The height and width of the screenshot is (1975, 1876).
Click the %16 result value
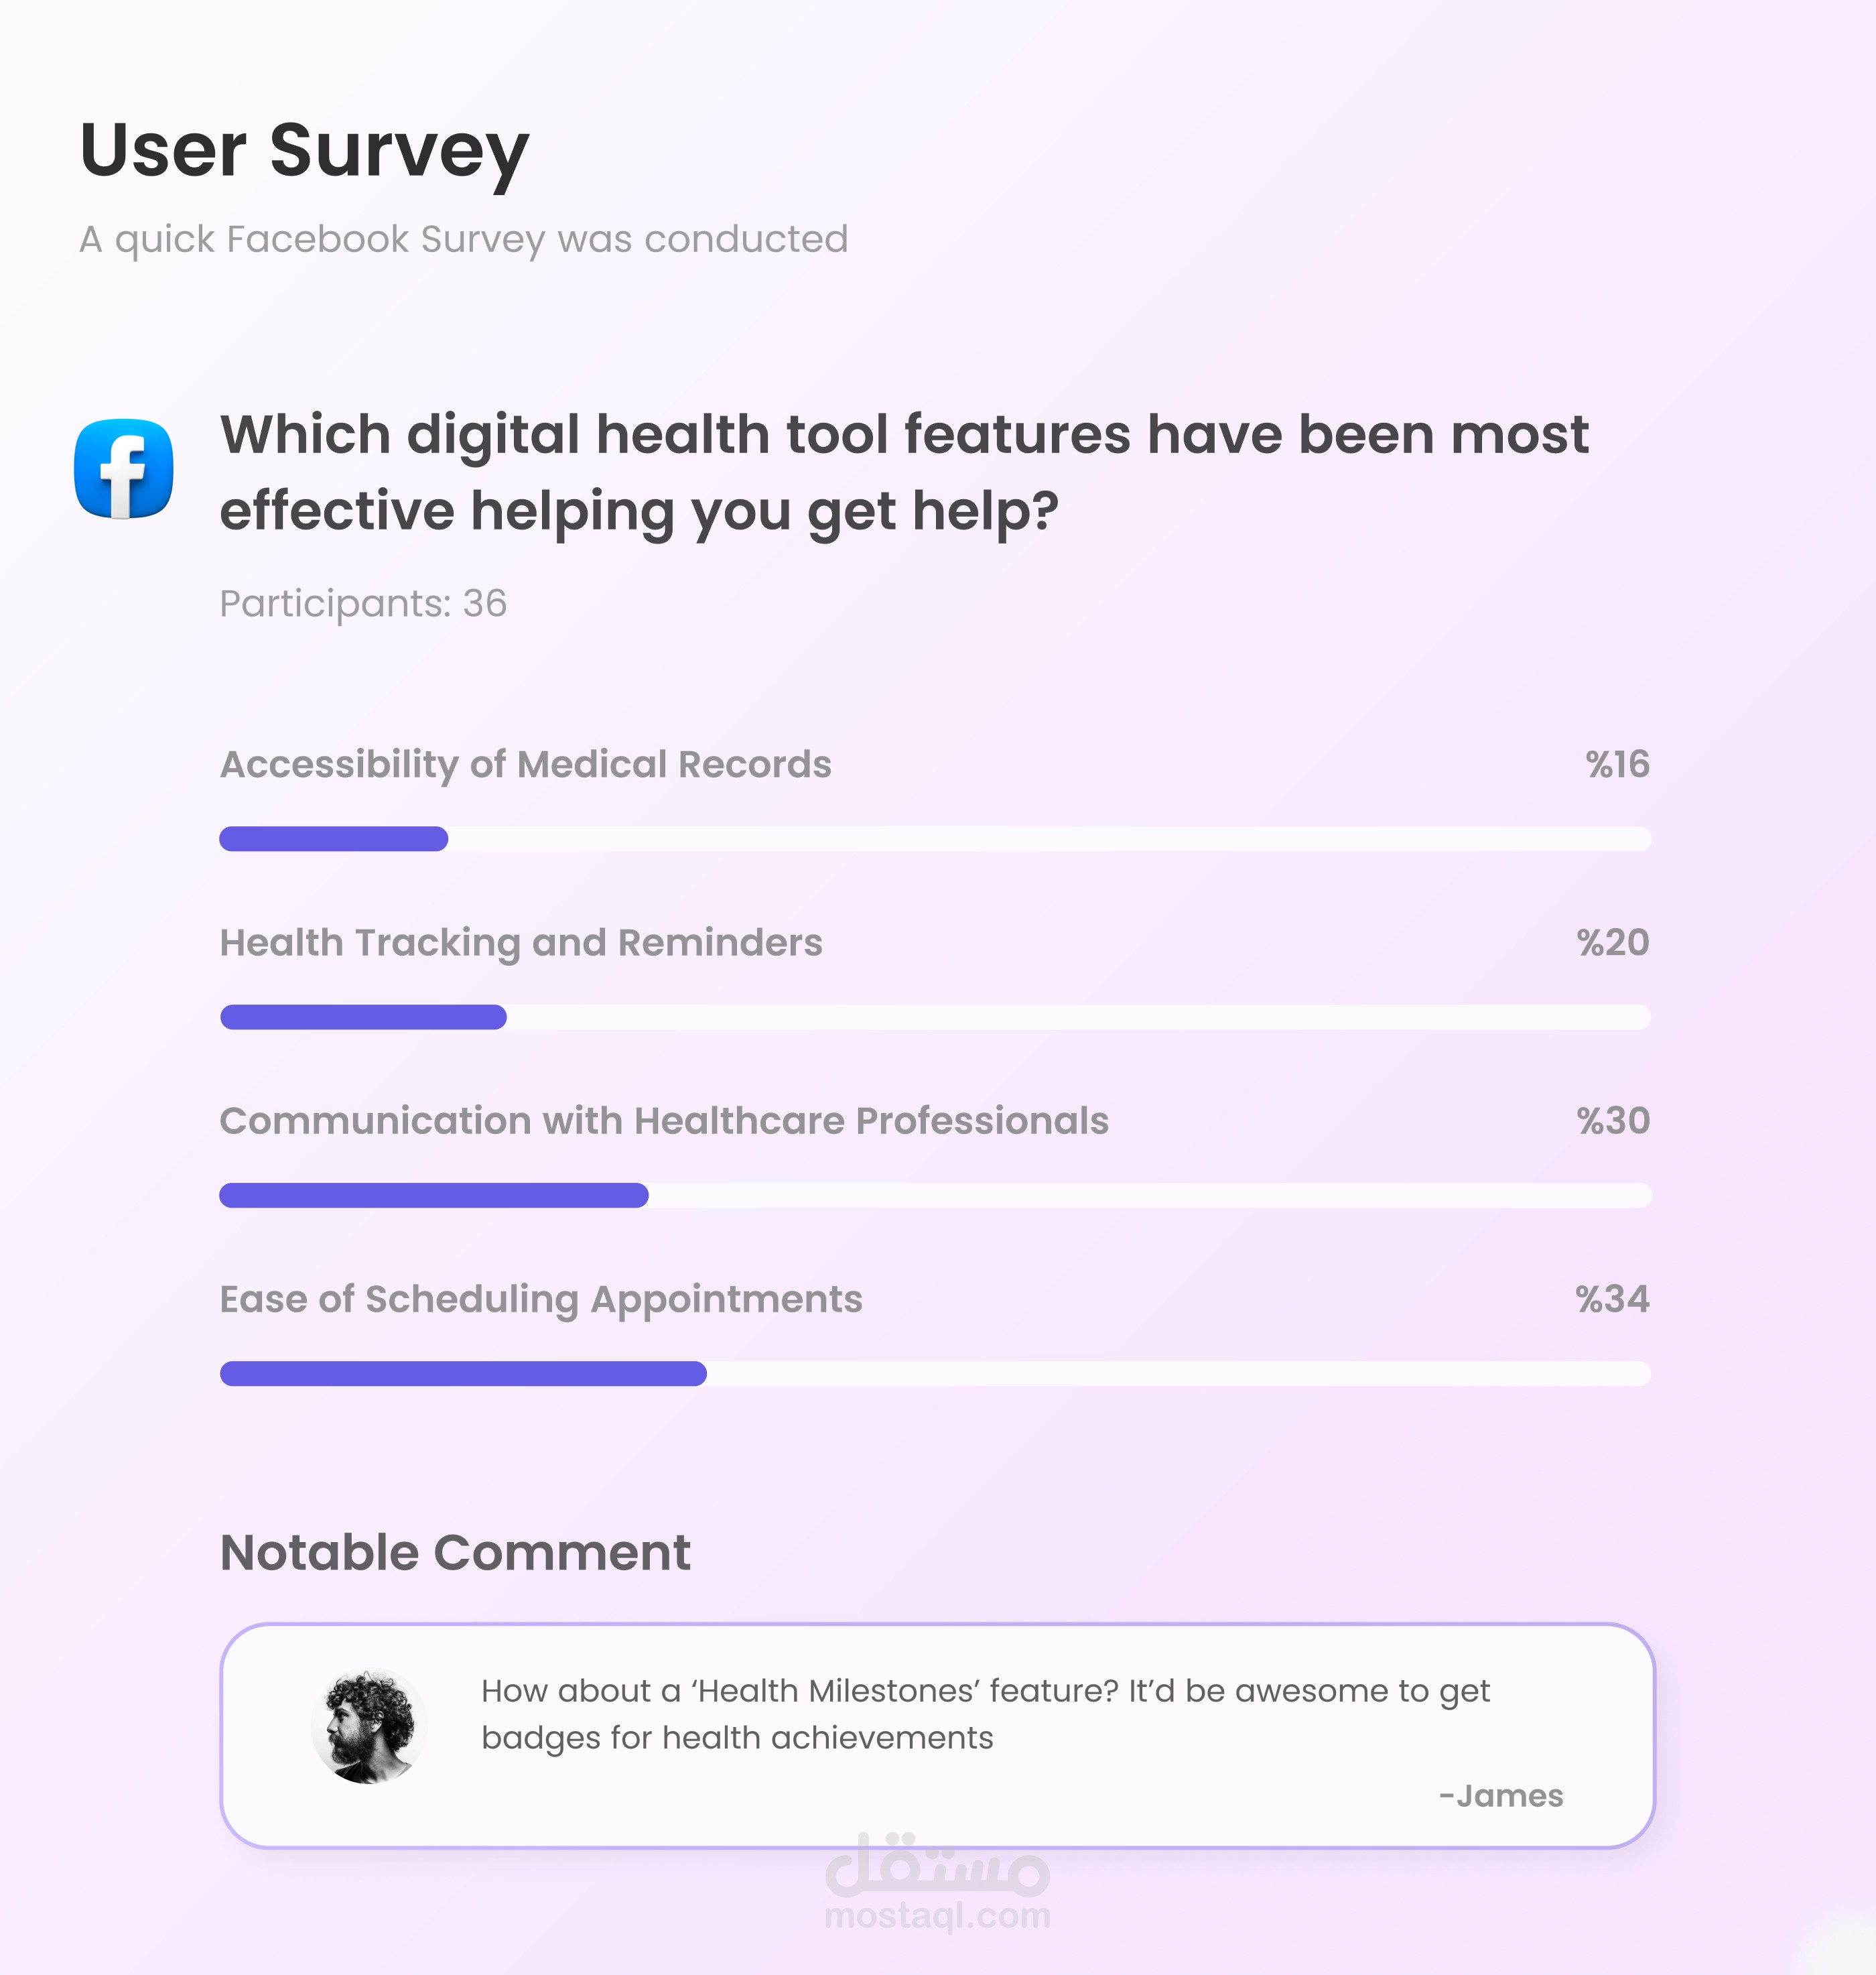click(1617, 765)
